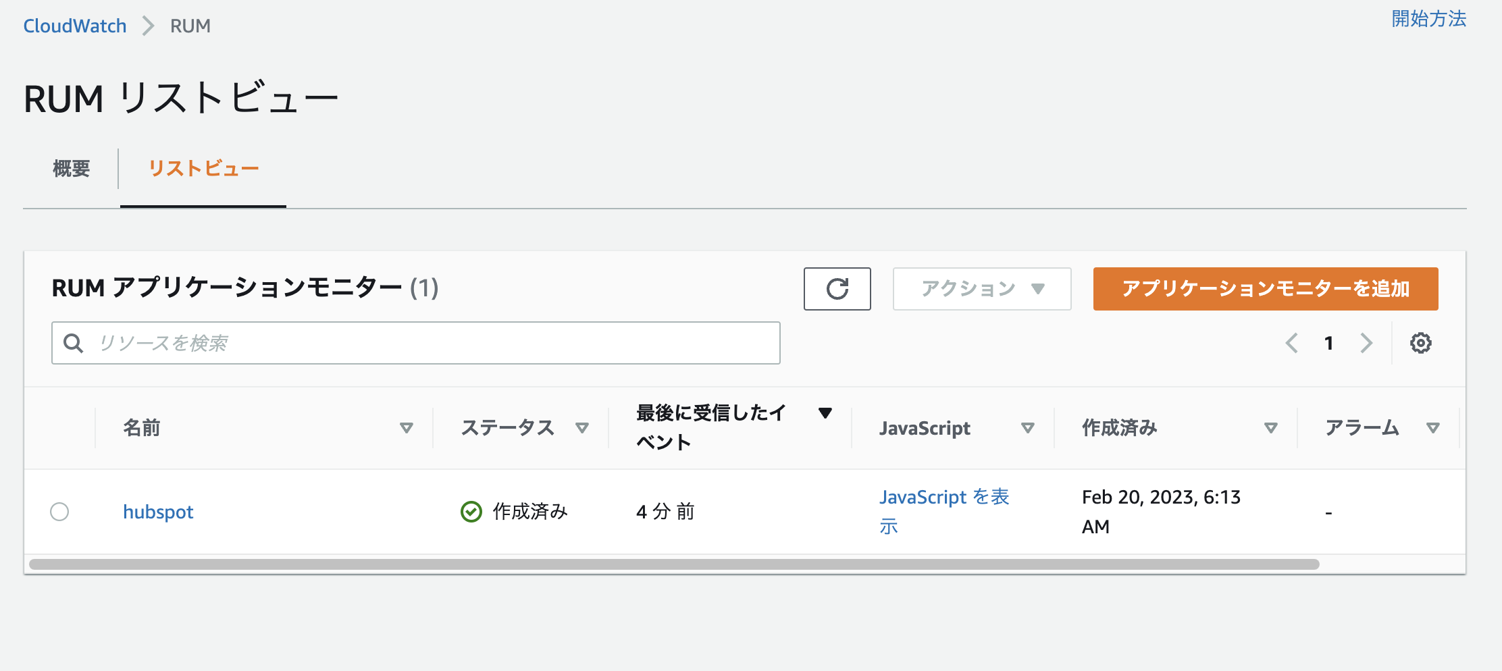Select the hubspot radio button
Viewport: 1502px width, 671px height.
tap(59, 512)
